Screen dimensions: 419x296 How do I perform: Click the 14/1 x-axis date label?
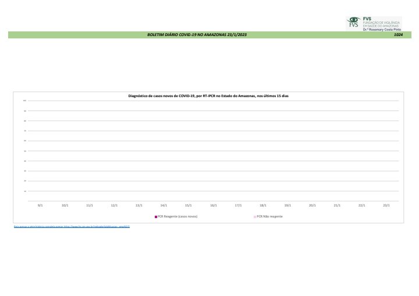pos(164,205)
